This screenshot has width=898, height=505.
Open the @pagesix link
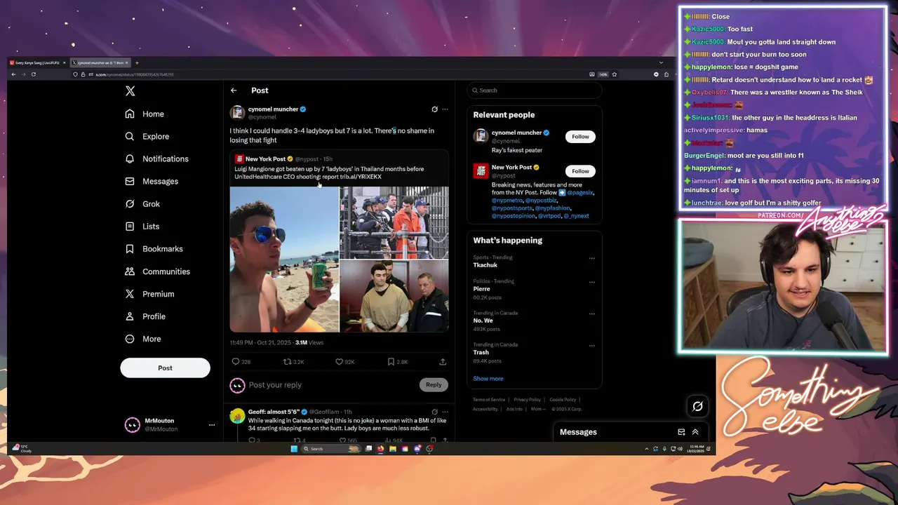pyautogui.click(x=580, y=192)
